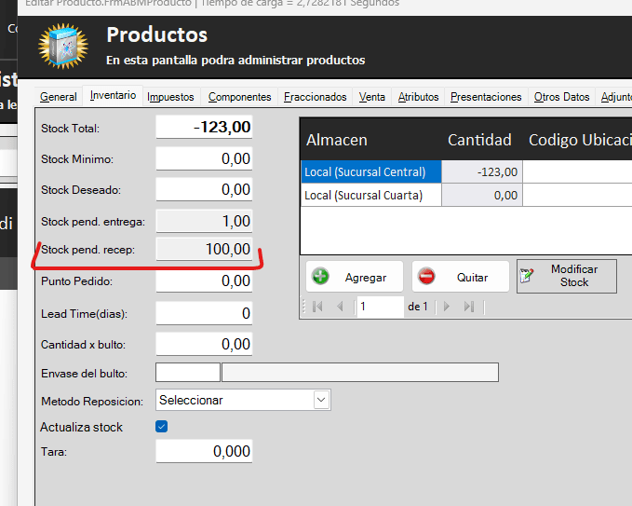Open the Impuestos tab

[x=170, y=97]
